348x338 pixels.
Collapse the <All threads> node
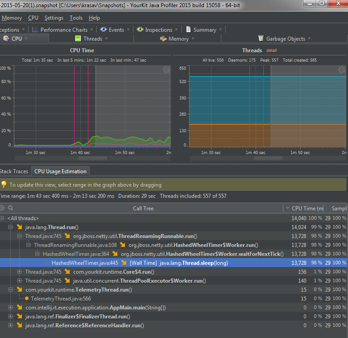coord(2,218)
